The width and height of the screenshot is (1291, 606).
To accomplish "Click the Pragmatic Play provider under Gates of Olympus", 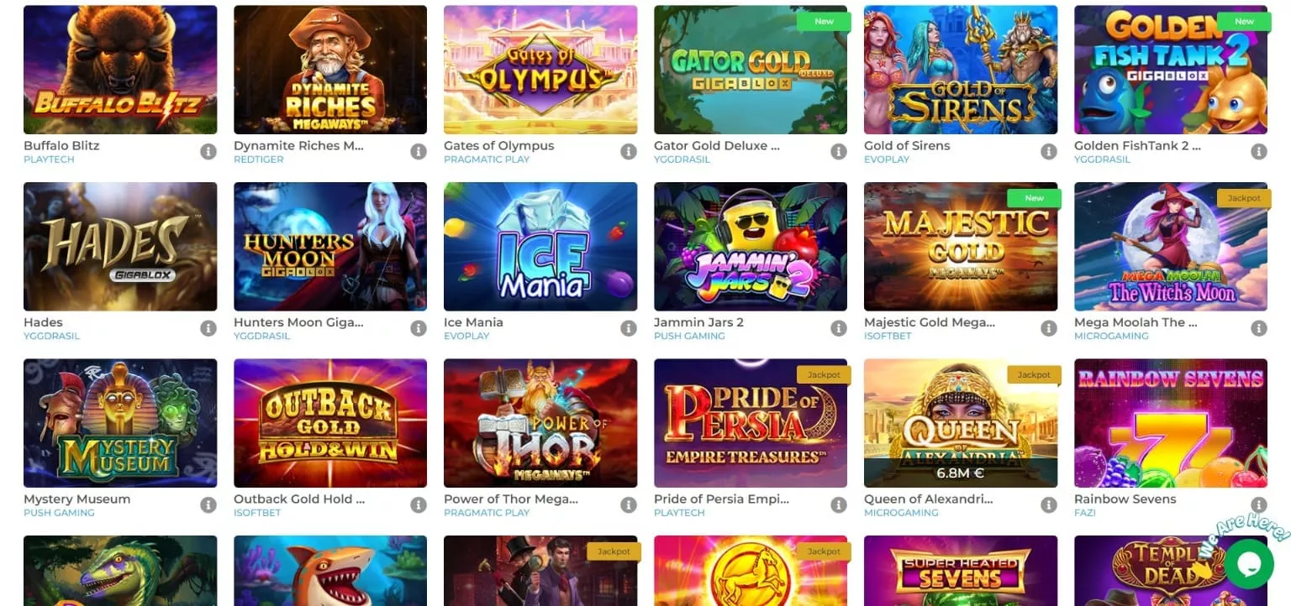I will tap(487, 159).
